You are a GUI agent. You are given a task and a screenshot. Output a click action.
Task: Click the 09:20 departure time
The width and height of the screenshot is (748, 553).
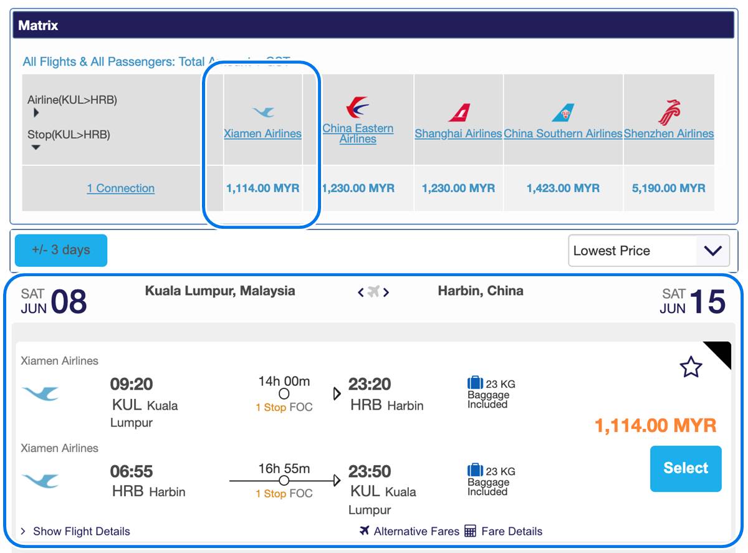[132, 384]
